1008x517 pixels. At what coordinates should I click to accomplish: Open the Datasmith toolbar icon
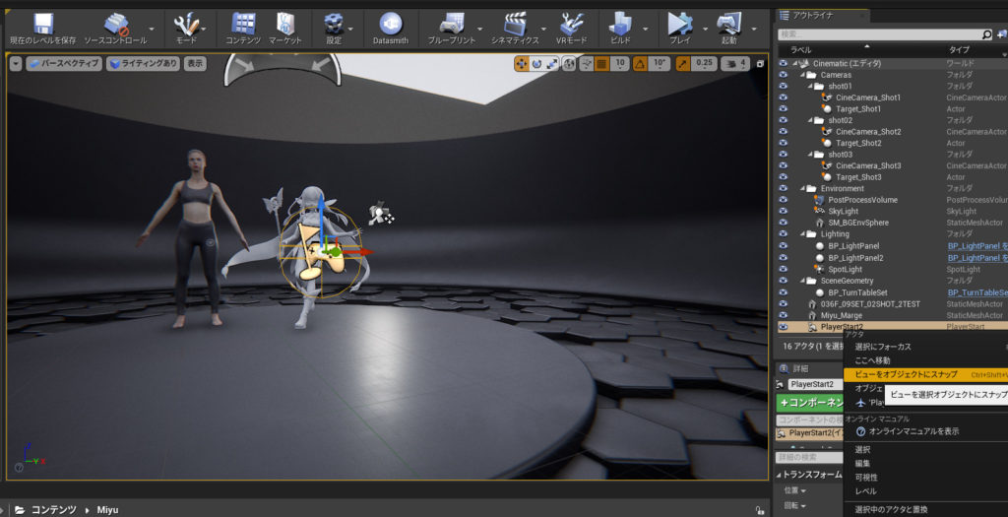pos(391,24)
